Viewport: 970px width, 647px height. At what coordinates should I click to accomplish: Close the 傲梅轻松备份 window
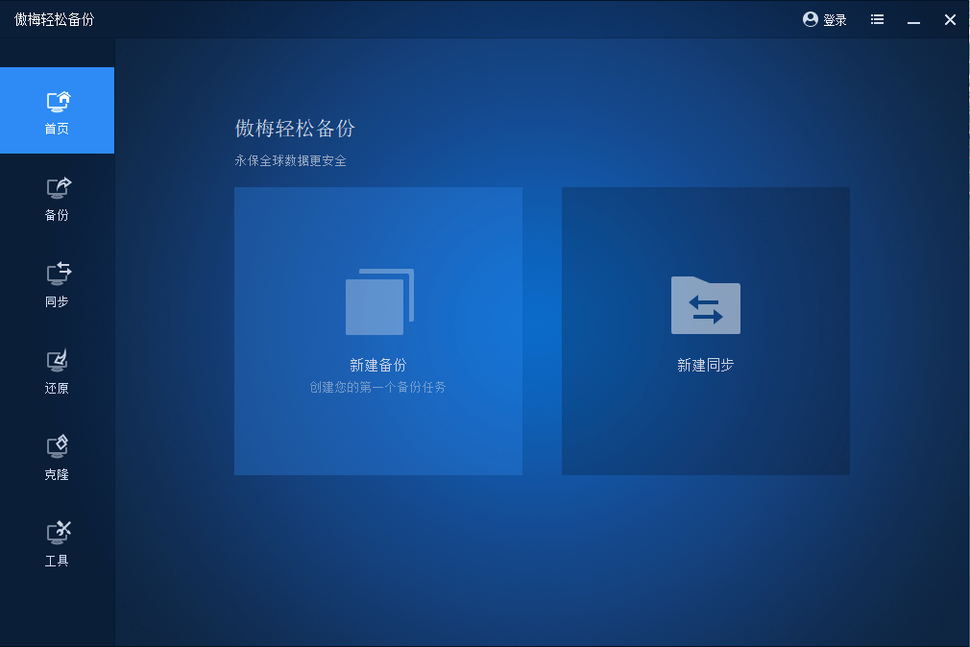click(950, 20)
